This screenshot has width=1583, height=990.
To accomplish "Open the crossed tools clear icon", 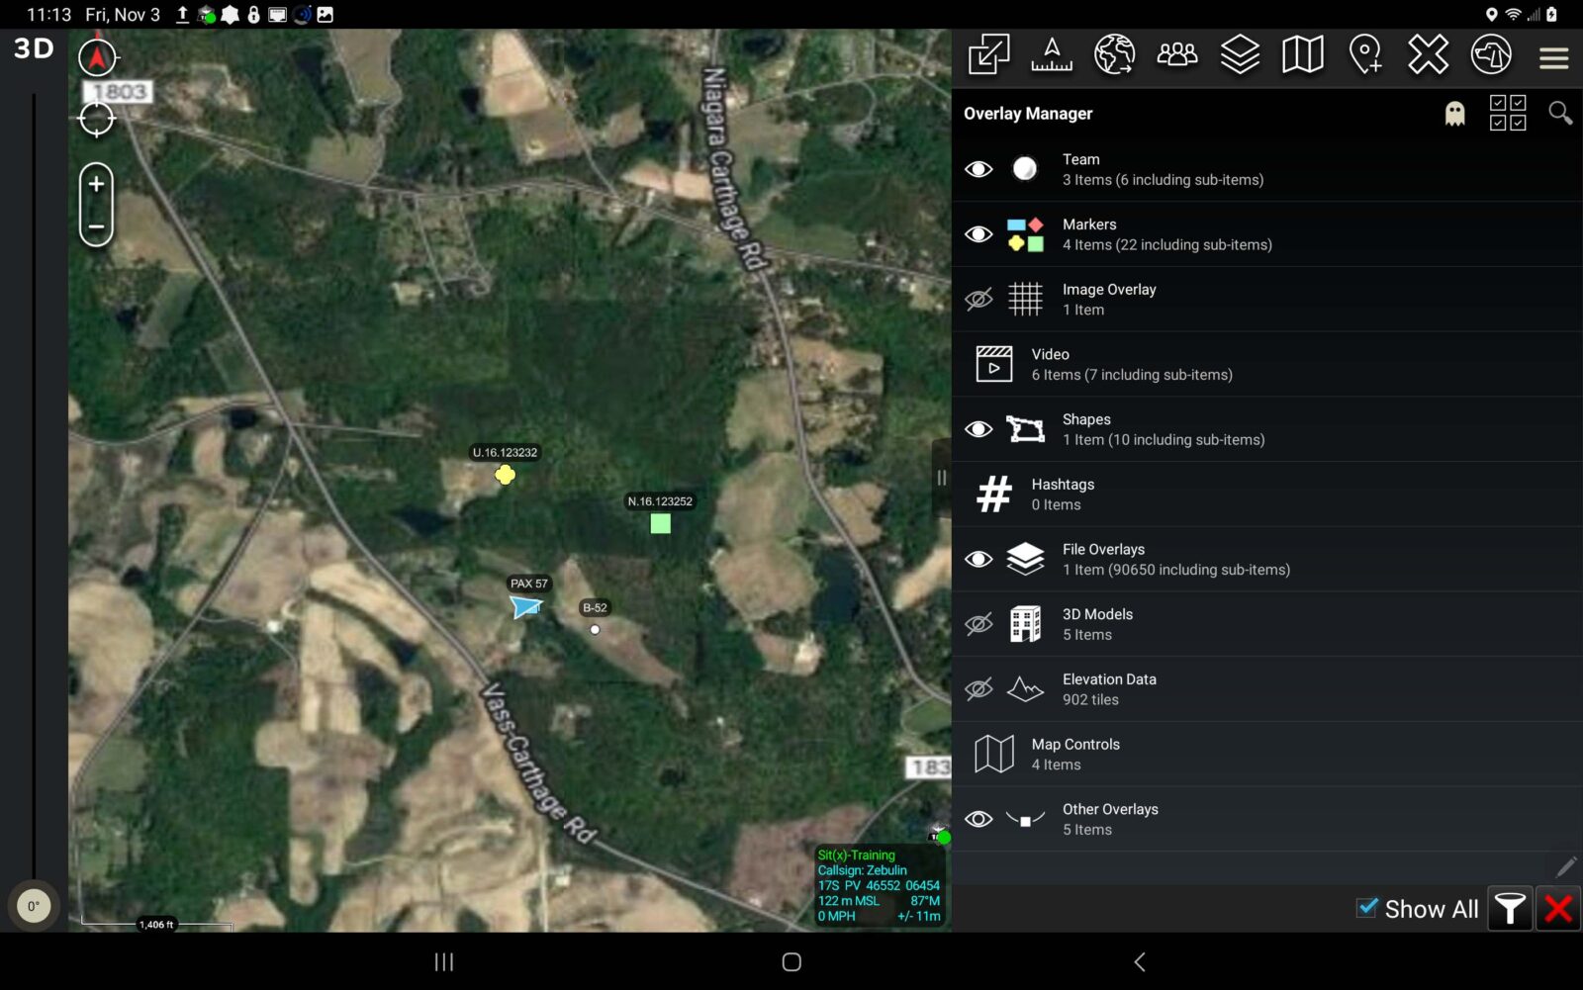I will (1428, 54).
